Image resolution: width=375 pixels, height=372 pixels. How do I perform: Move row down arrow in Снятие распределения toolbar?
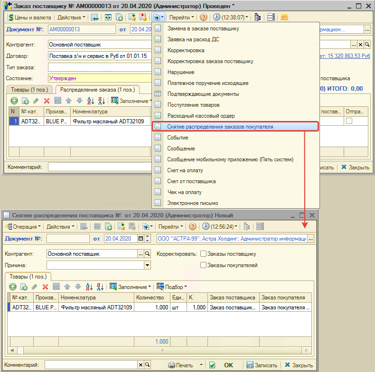[x=78, y=287]
